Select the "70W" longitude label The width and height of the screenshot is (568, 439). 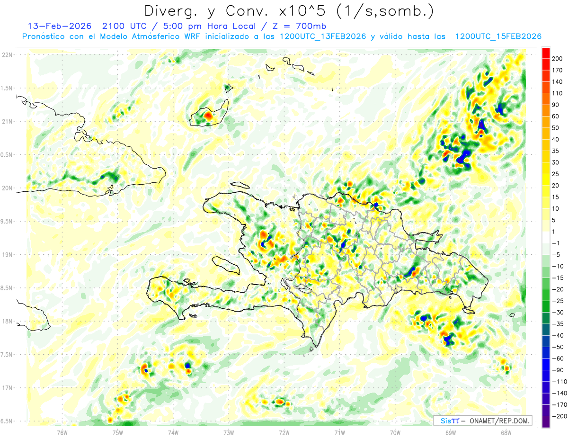(x=395, y=432)
